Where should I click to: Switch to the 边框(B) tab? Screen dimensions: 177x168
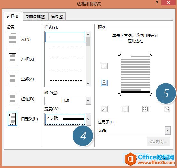pyautogui.click(x=13, y=16)
